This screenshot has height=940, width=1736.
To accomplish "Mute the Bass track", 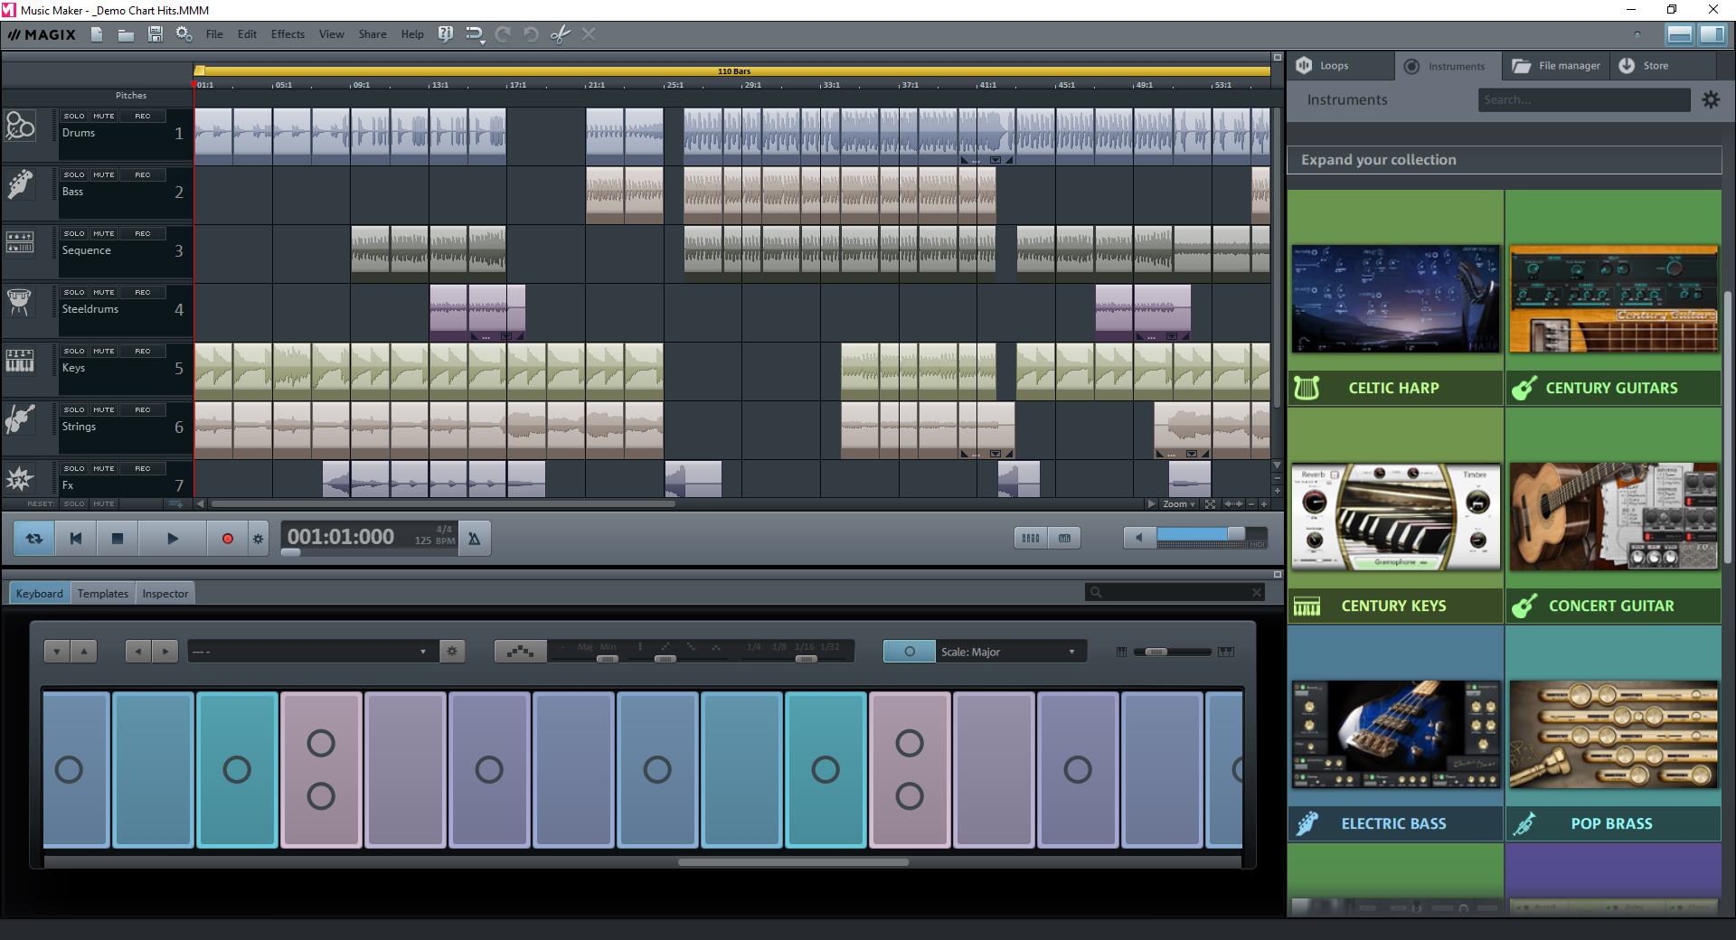I will [x=103, y=174].
